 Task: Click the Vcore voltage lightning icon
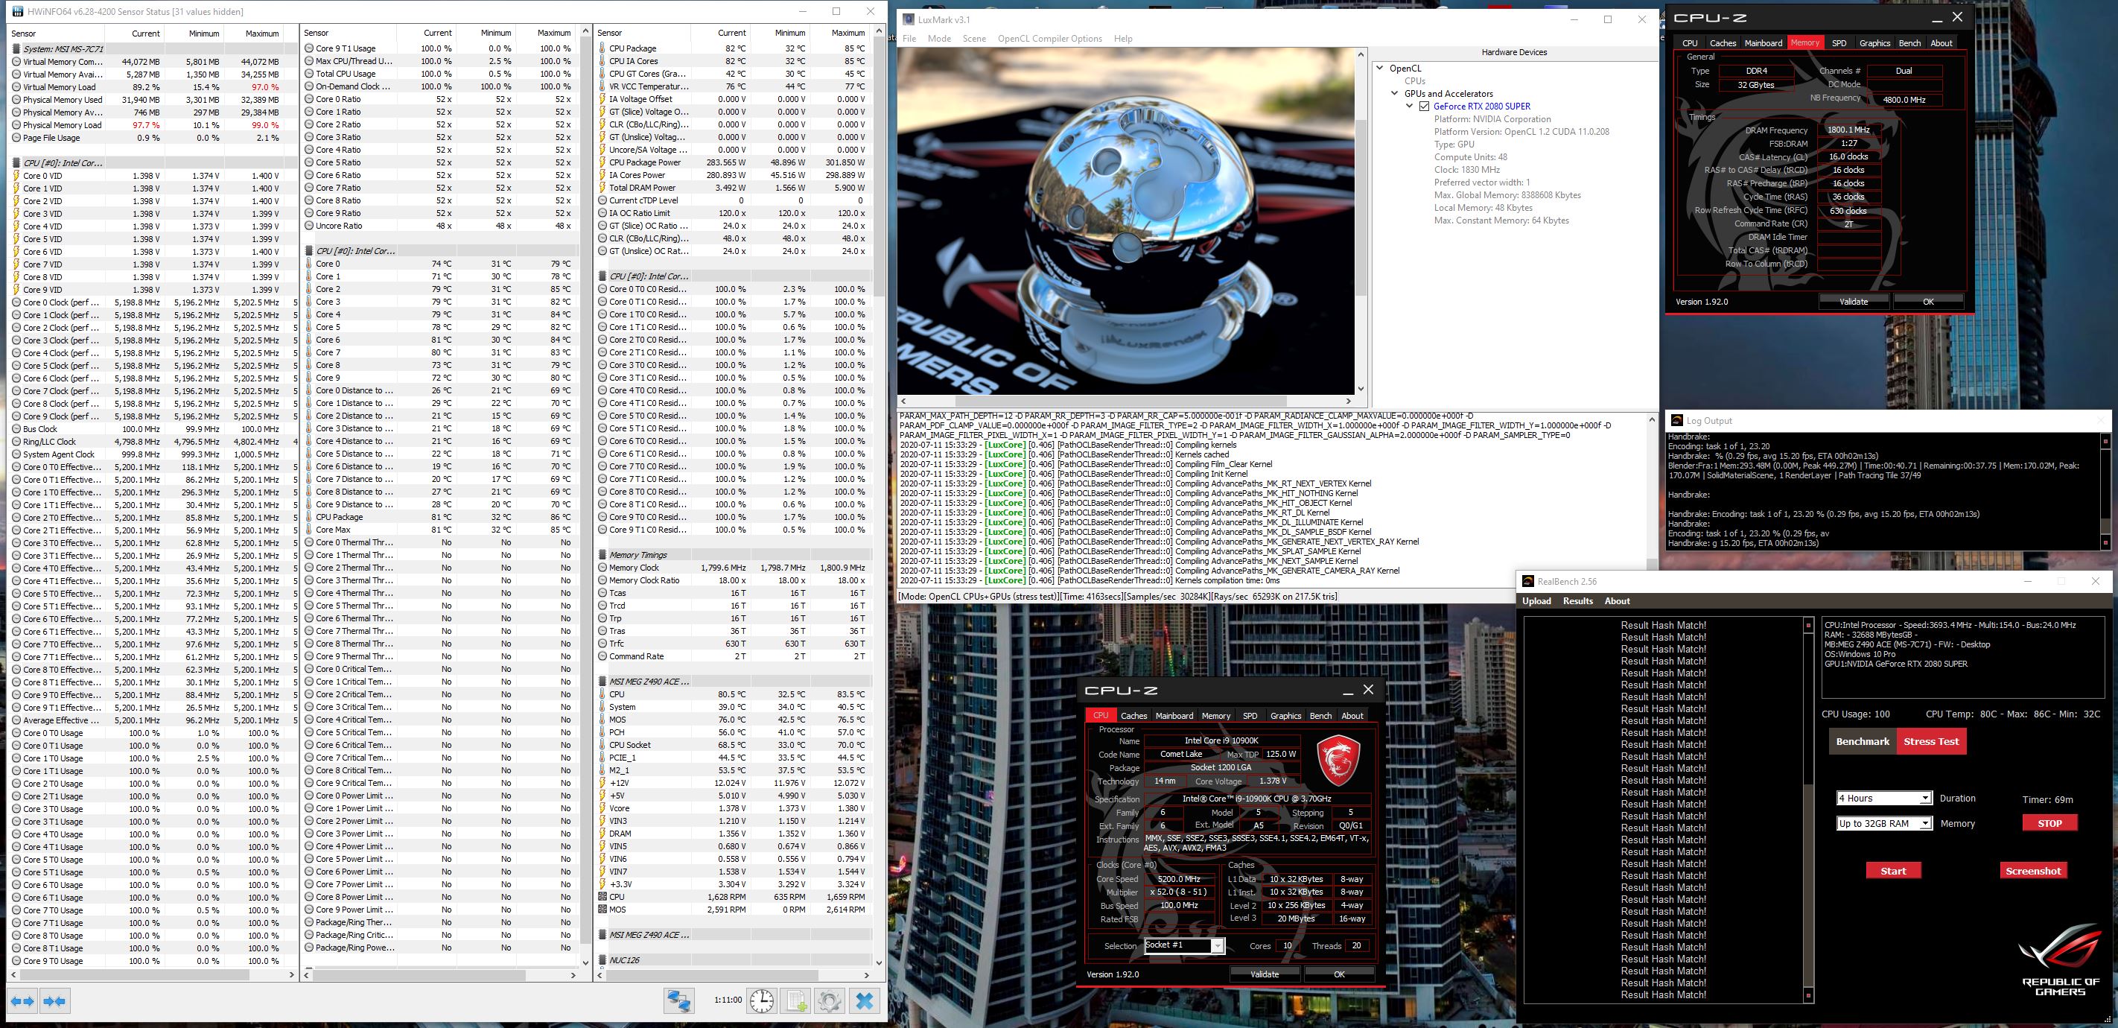(x=602, y=808)
